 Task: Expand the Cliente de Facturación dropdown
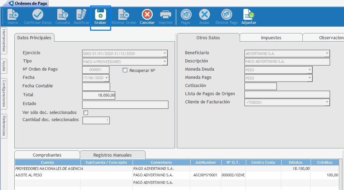[327, 102]
